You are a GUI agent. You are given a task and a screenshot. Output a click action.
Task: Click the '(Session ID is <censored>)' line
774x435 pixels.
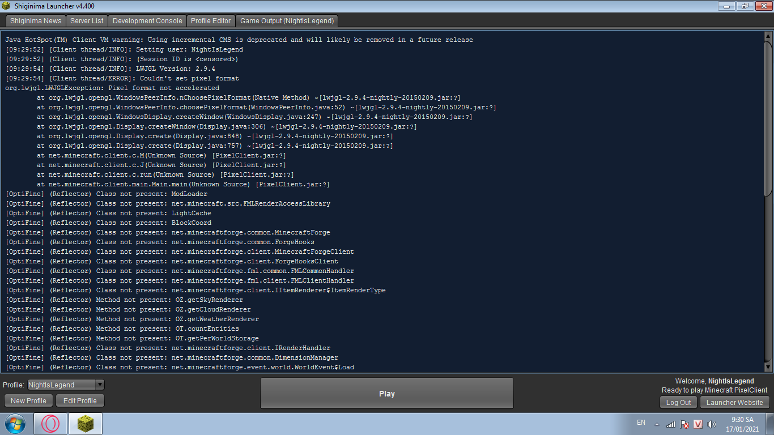(x=122, y=59)
